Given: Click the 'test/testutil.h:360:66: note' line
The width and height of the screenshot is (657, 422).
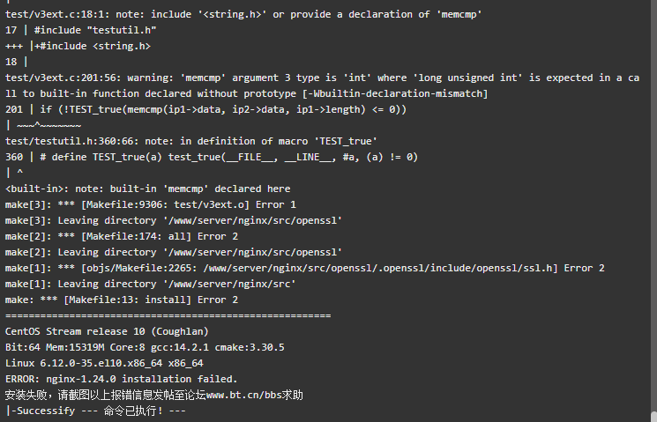Looking at the screenshot, I should coord(191,141).
